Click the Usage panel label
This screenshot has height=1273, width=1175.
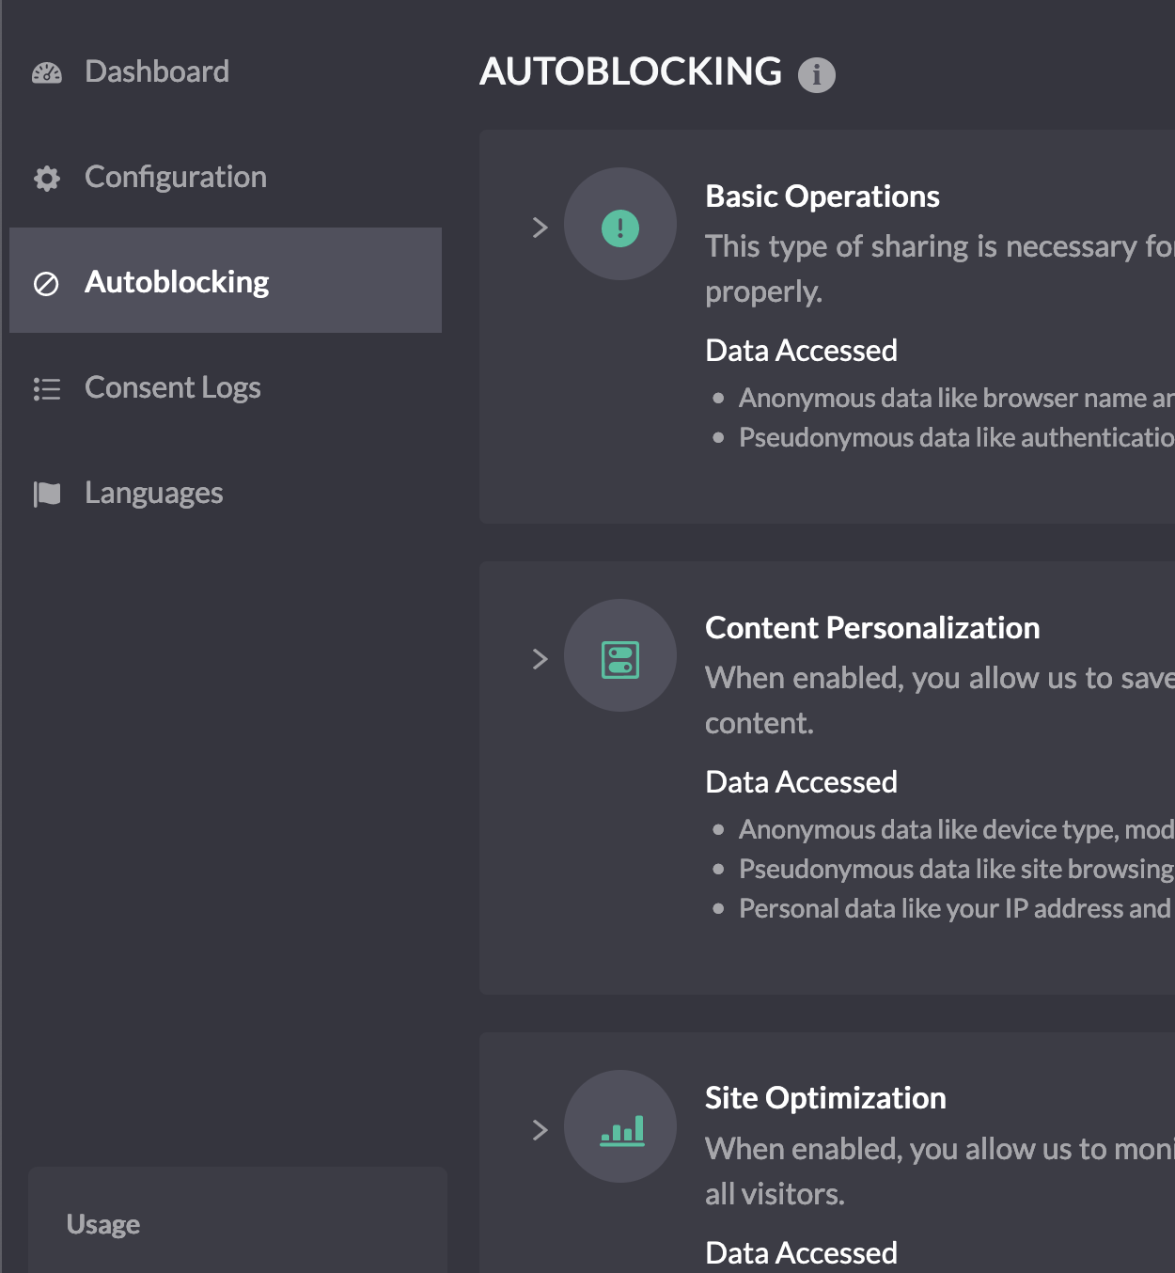pos(103,1224)
